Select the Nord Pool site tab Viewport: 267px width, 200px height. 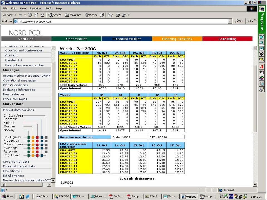(26, 39)
